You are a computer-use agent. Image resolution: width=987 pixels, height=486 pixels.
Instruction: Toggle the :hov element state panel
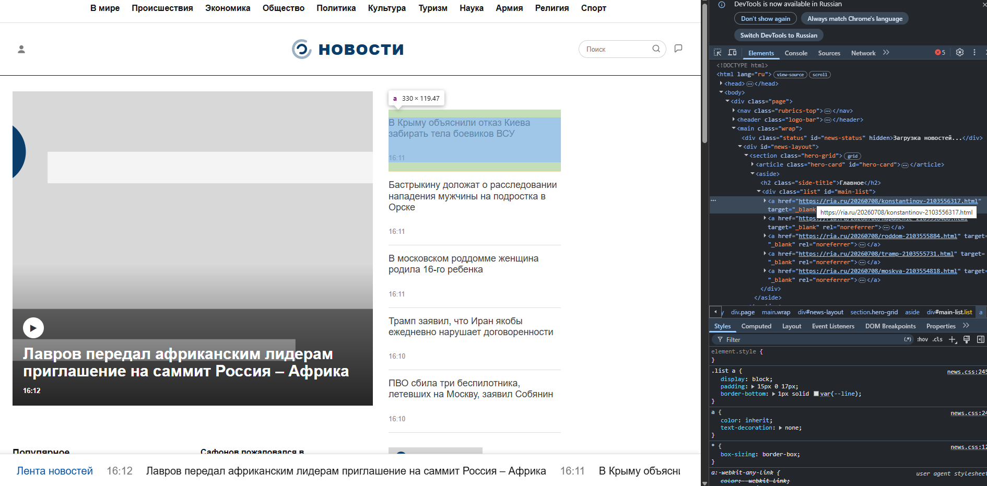tap(923, 339)
